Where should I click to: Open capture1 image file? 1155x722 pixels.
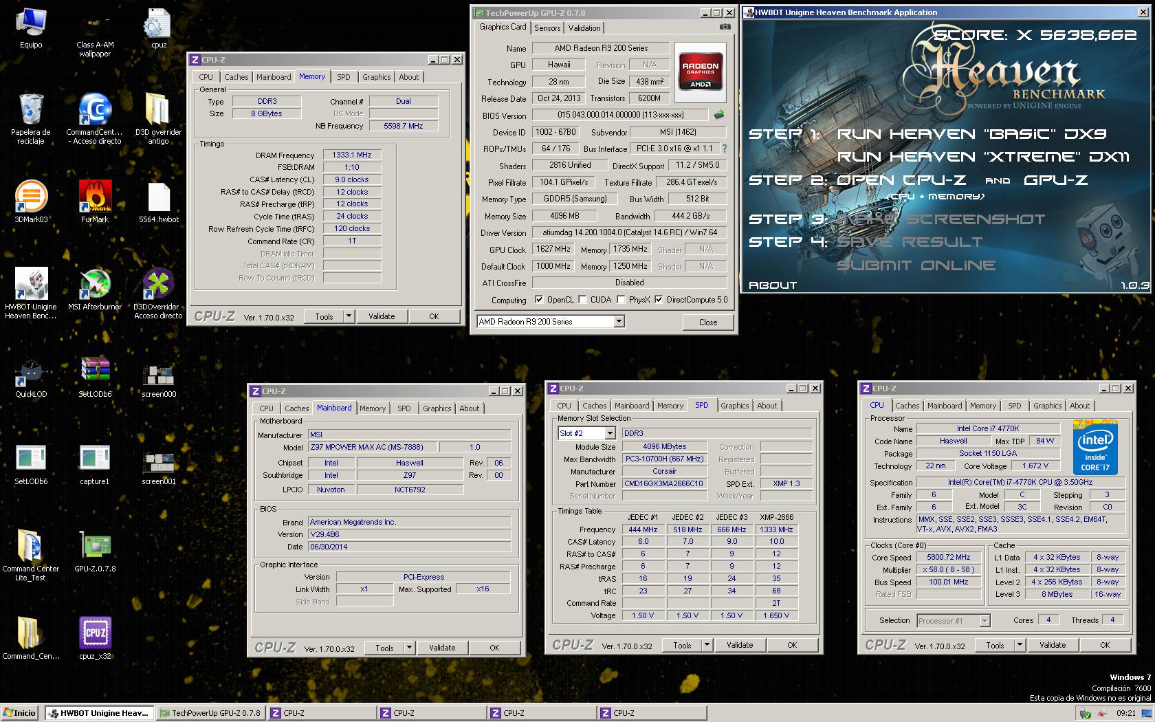coord(95,464)
